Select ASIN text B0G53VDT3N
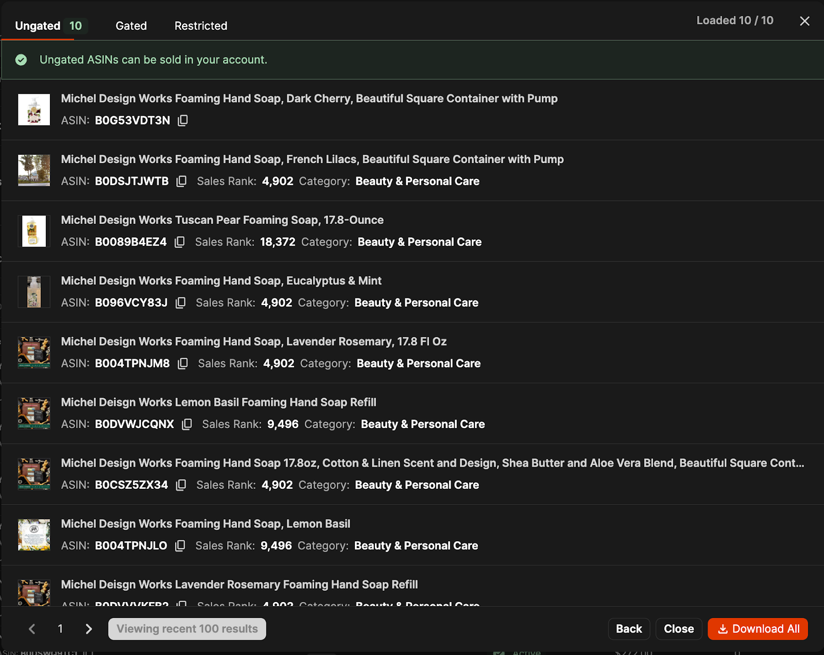 click(132, 120)
